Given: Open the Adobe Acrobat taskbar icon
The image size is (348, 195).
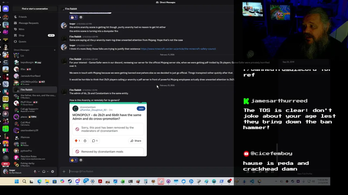Looking at the screenshot, I should 100,181.
